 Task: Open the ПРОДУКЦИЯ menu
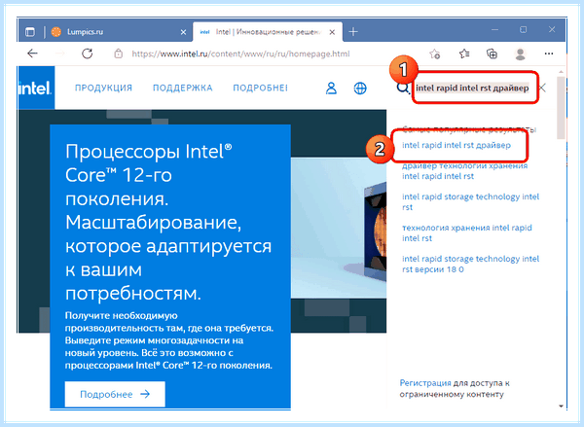[x=103, y=88]
